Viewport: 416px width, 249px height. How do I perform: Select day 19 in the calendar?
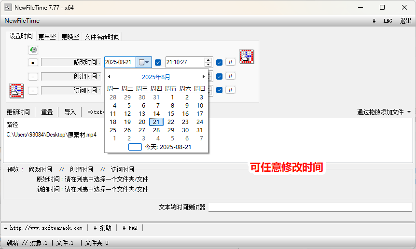[x=127, y=122]
